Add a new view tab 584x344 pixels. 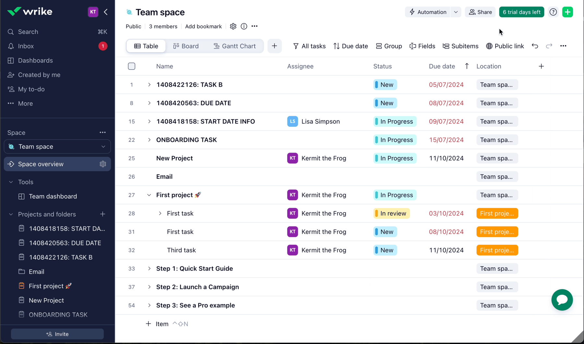[x=274, y=46]
